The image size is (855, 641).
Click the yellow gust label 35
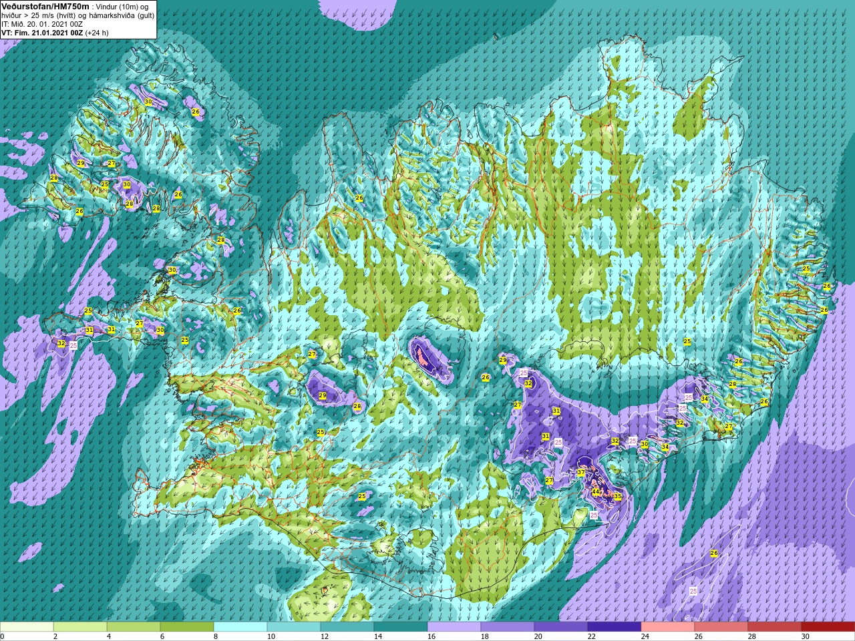pos(618,497)
